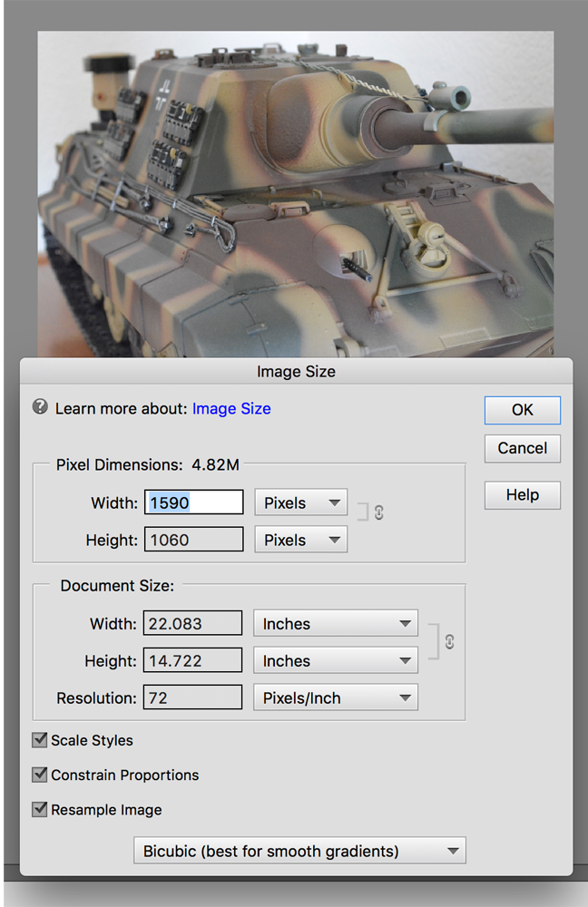Click the question mark help icon
Viewport: 588px width, 907px height.
40,407
